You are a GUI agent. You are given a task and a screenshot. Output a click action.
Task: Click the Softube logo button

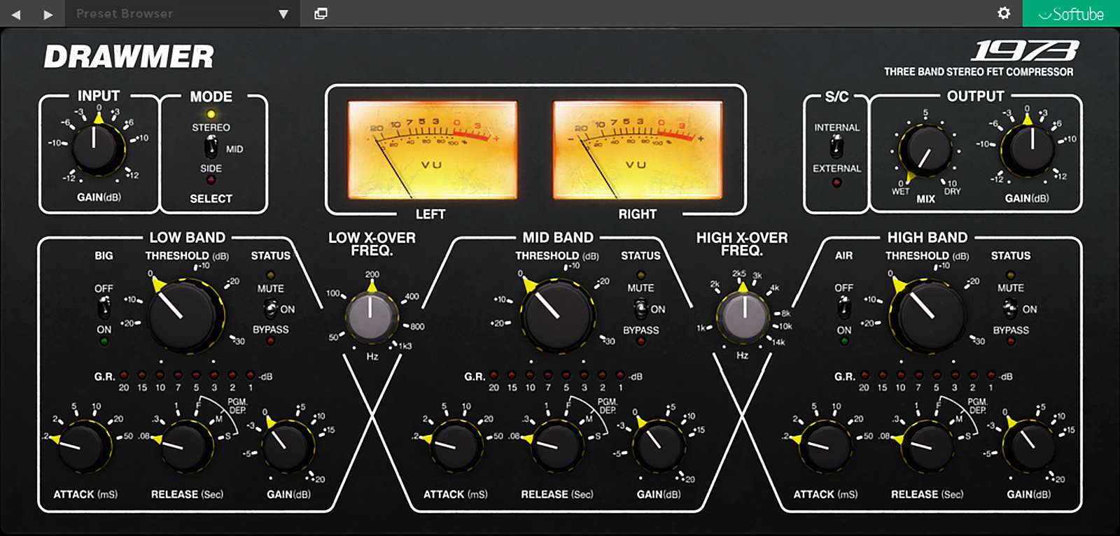coord(1071,14)
